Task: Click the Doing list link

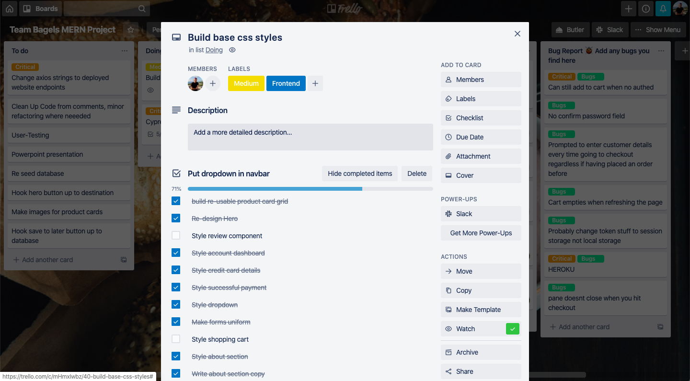Action: [x=214, y=50]
